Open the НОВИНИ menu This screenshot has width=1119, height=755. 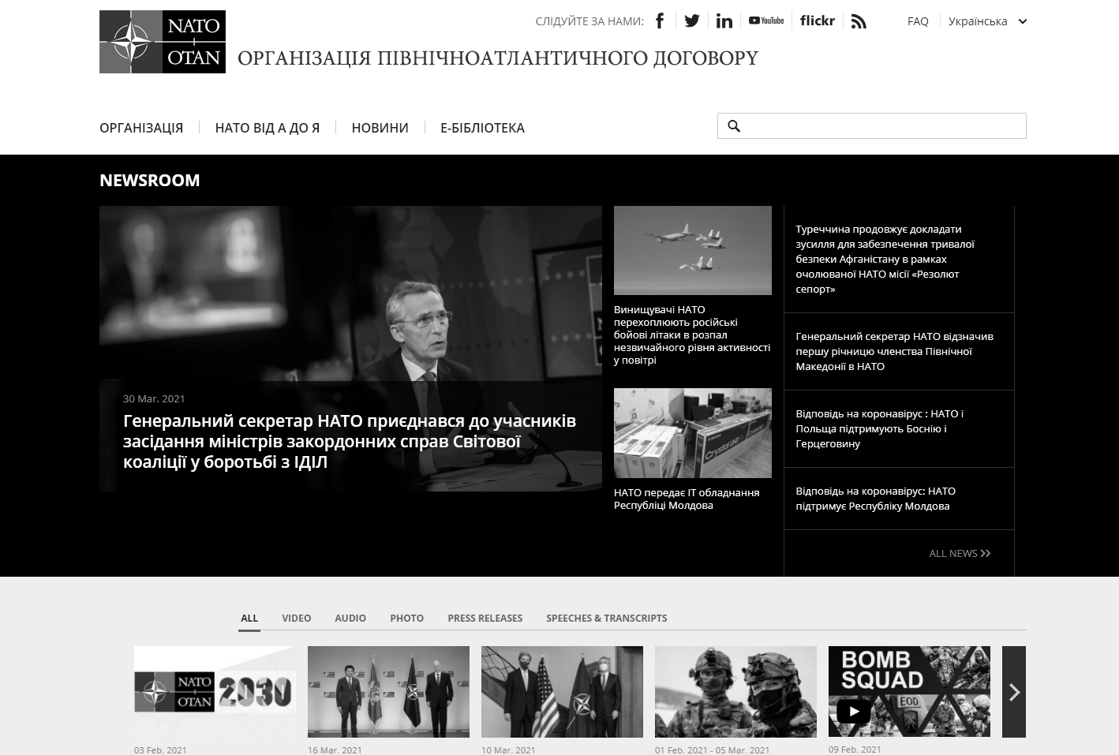380,128
